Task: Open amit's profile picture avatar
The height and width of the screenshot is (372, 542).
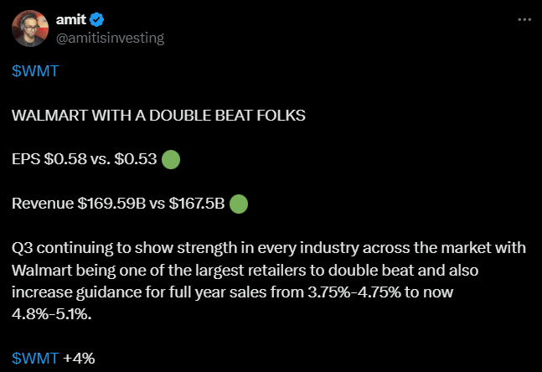Action: pos(30,28)
